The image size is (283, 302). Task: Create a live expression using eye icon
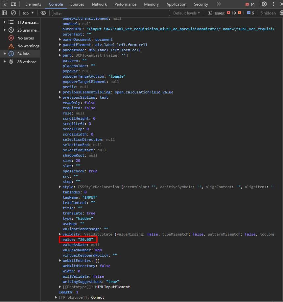tap(43, 13)
